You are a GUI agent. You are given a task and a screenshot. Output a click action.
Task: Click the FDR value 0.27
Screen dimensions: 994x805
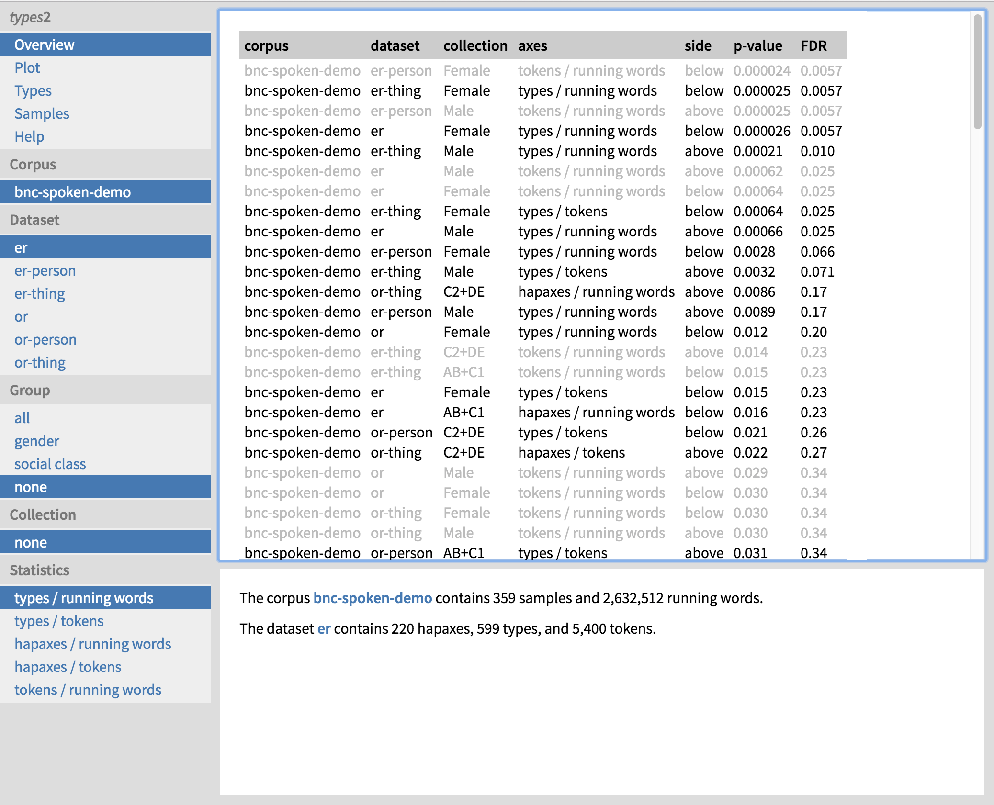coord(813,452)
